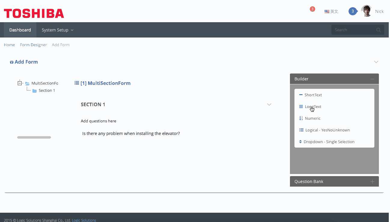Click the Logical YesNoUnknown list icon
The height and width of the screenshot is (222, 390).
(301, 130)
